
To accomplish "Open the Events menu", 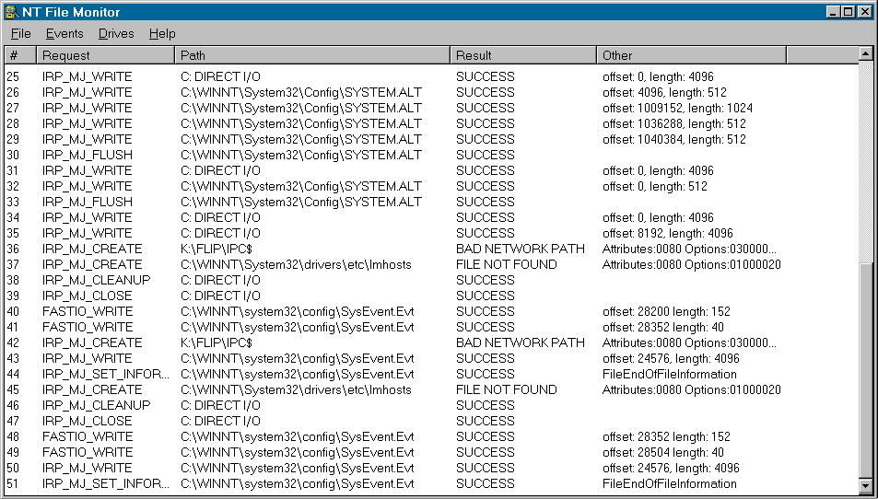I will (64, 34).
